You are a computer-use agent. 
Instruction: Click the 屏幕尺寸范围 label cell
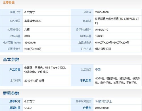[x=82, y=101]
